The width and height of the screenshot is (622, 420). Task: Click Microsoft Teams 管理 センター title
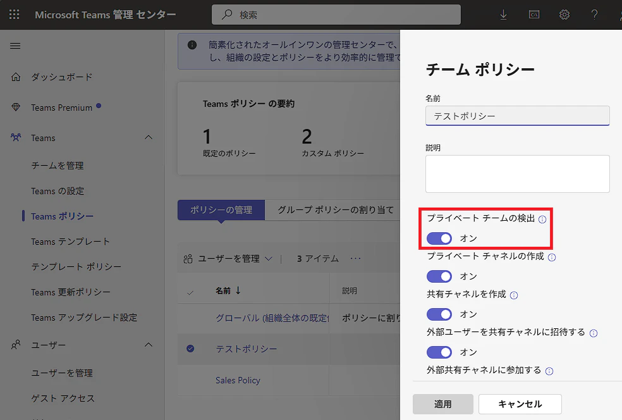click(x=106, y=15)
